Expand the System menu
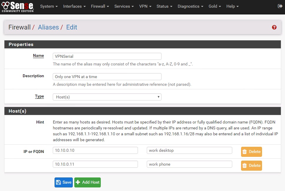 point(49,6)
